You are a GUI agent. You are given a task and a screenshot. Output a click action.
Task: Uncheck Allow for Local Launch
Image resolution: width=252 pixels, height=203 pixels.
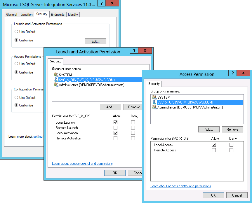click(x=115, y=123)
